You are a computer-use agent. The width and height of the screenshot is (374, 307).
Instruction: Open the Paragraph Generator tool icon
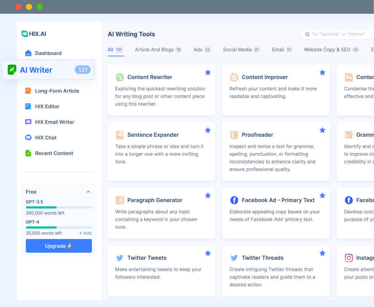120,200
